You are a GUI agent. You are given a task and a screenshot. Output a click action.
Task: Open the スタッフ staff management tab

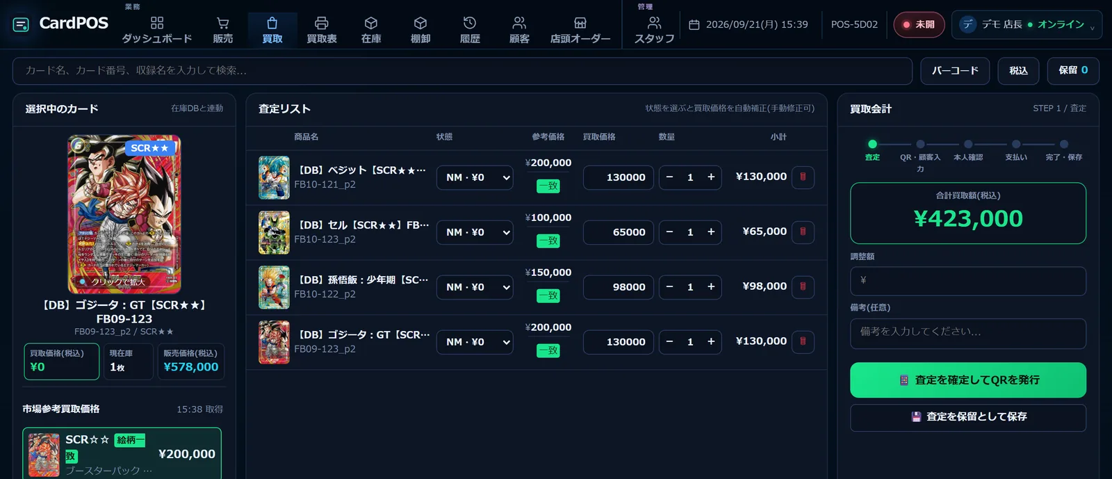(654, 31)
